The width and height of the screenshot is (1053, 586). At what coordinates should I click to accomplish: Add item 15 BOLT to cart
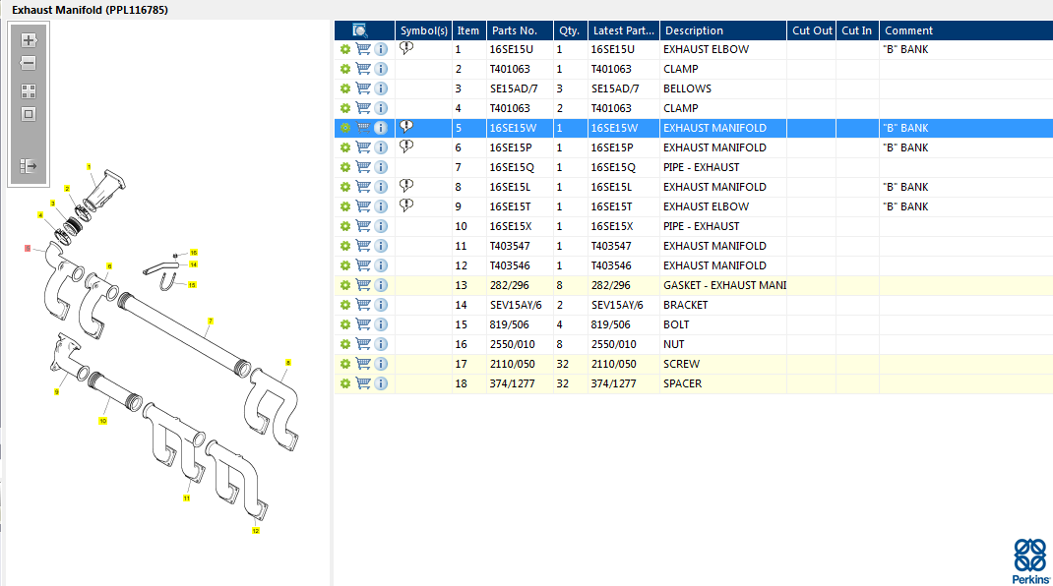[363, 324]
